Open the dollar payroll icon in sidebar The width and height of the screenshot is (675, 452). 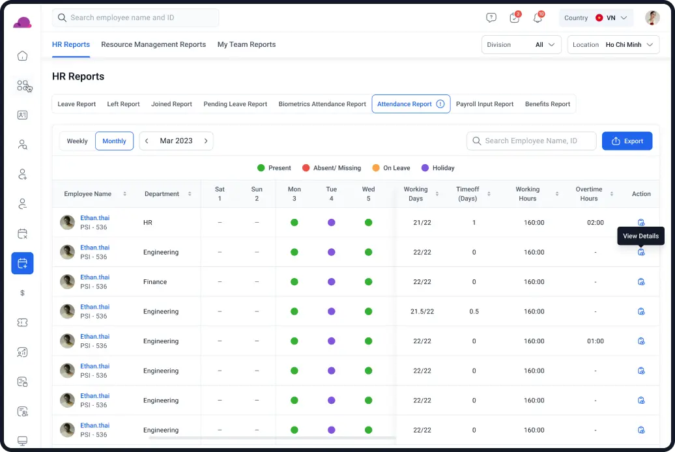(x=22, y=293)
